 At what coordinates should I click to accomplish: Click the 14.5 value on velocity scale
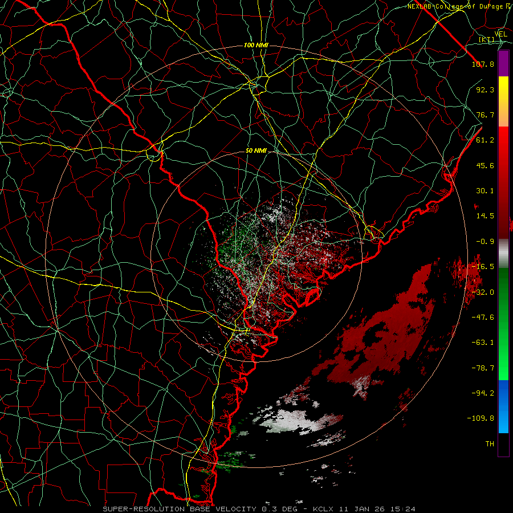click(485, 216)
